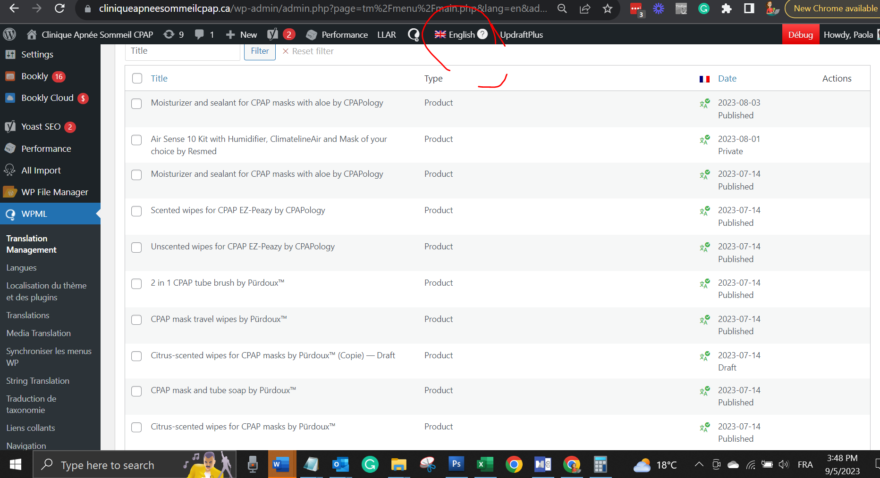Check the Scented wipes for CPAP EZ-Peazy row

(136, 211)
